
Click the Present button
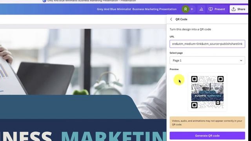tap(217, 9)
